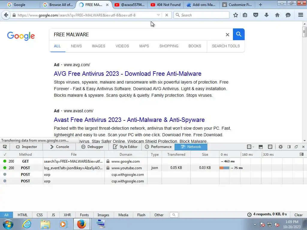Clear the Google search query X
307x230 pixels.
point(227,35)
